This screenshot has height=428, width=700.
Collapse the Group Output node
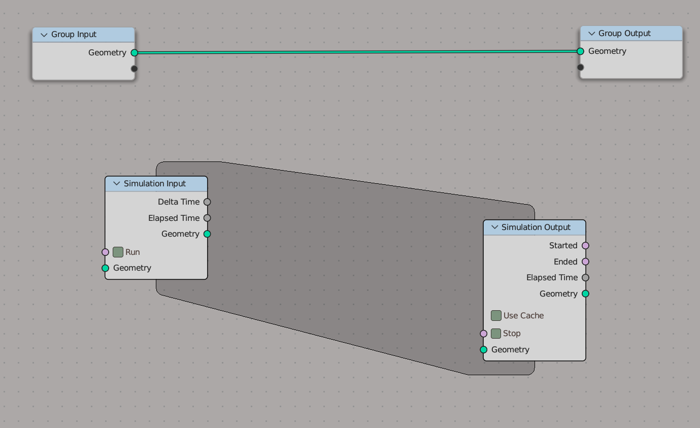click(x=591, y=34)
